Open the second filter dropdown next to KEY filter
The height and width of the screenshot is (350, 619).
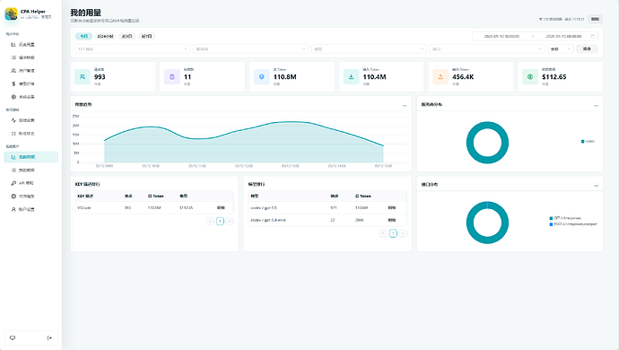coord(250,49)
